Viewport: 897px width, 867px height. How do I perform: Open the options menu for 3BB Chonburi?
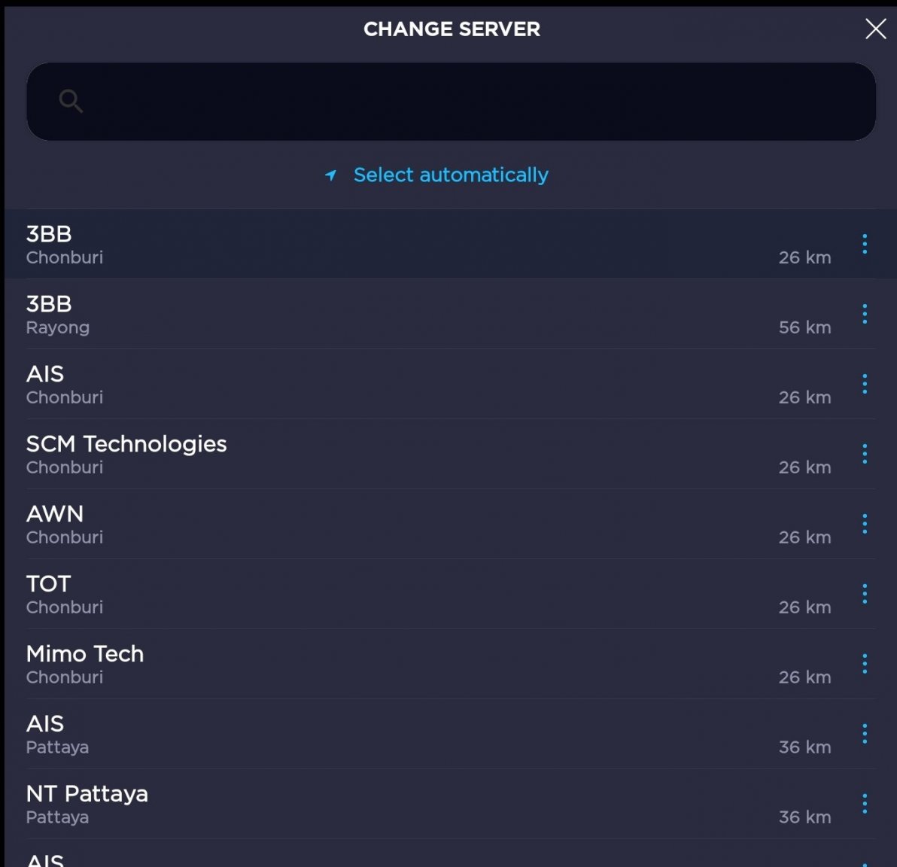pyautogui.click(x=865, y=244)
